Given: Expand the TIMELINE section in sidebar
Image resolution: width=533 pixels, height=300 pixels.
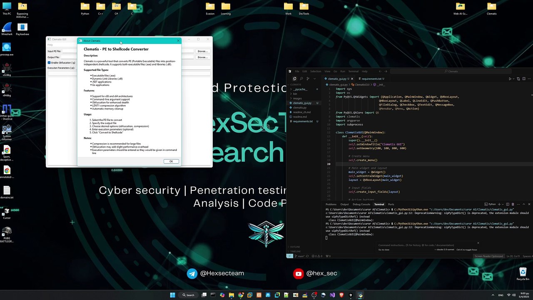Looking at the screenshot, I should (x=295, y=251).
